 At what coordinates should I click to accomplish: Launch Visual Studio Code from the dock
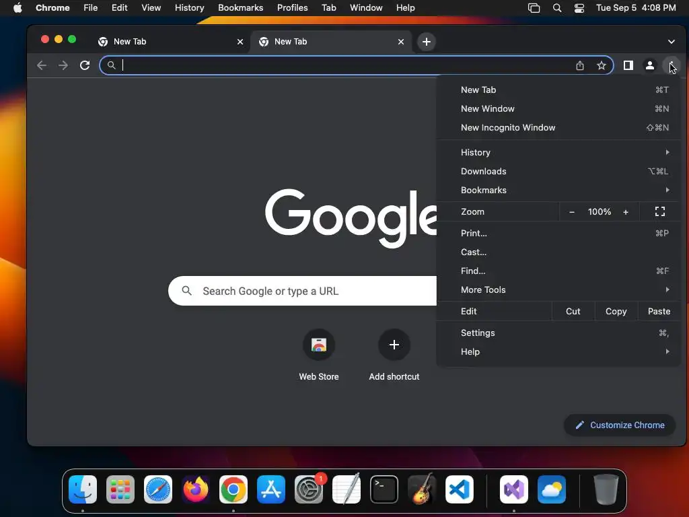click(x=460, y=489)
